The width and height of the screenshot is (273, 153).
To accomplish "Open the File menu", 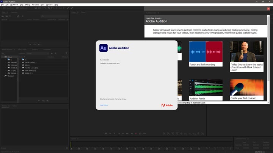I will (x=2, y=5).
